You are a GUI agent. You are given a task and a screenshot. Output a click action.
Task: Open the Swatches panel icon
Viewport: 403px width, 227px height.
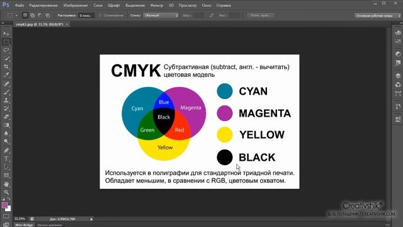coord(398,42)
